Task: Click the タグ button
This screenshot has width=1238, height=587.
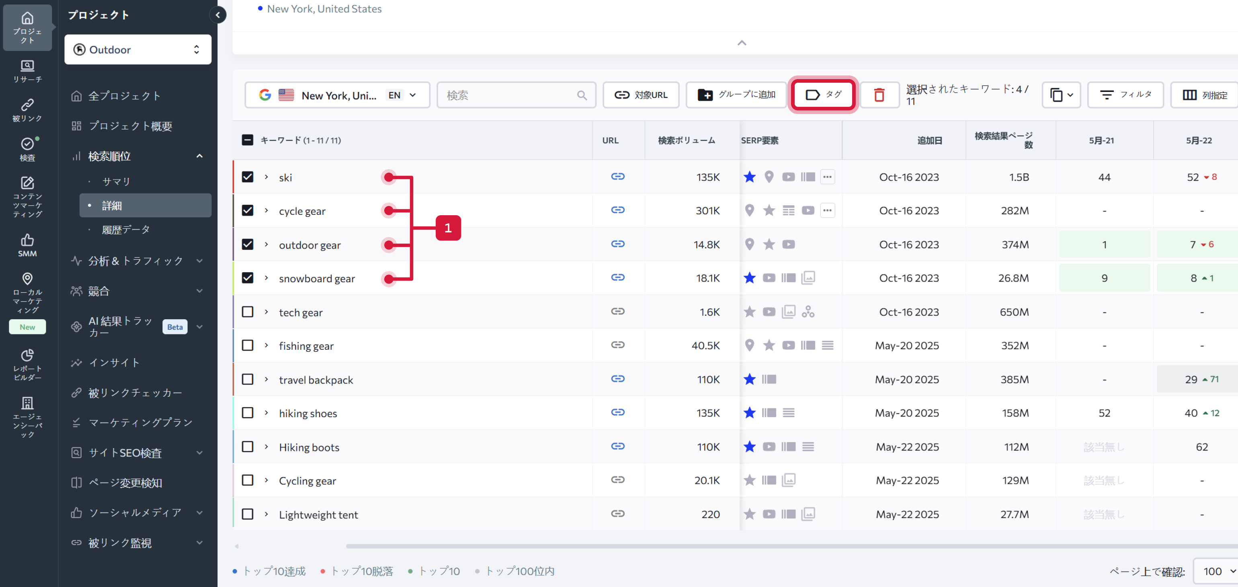Action: [823, 94]
